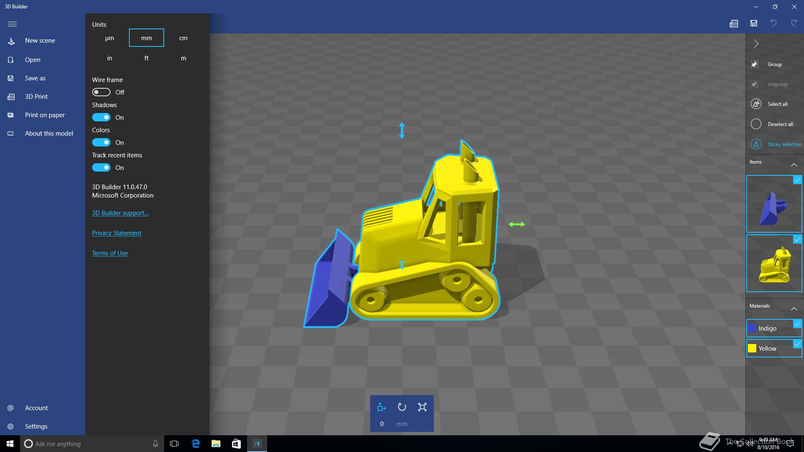Click the Print on paper icon

pyautogui.click(x=11, y=115)
